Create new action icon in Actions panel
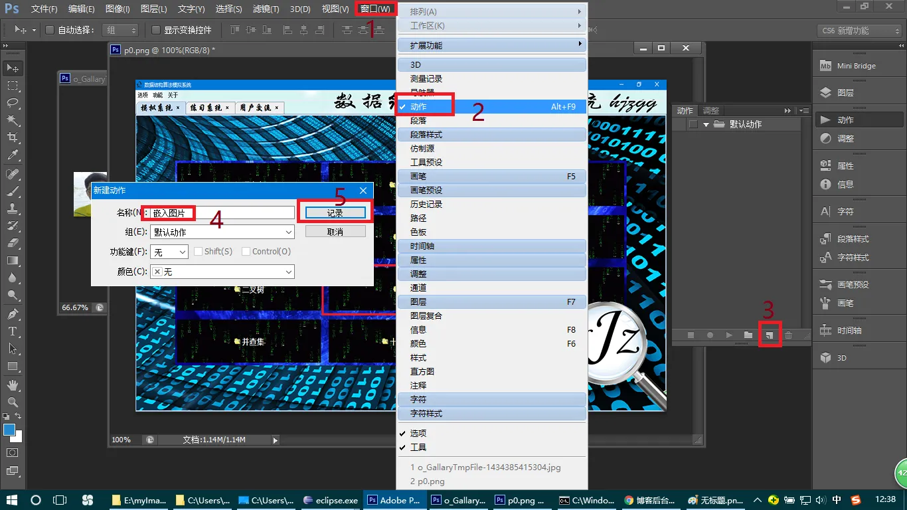Image resolution: width=907 pixels, height=510 pixels. coord(769,335)
